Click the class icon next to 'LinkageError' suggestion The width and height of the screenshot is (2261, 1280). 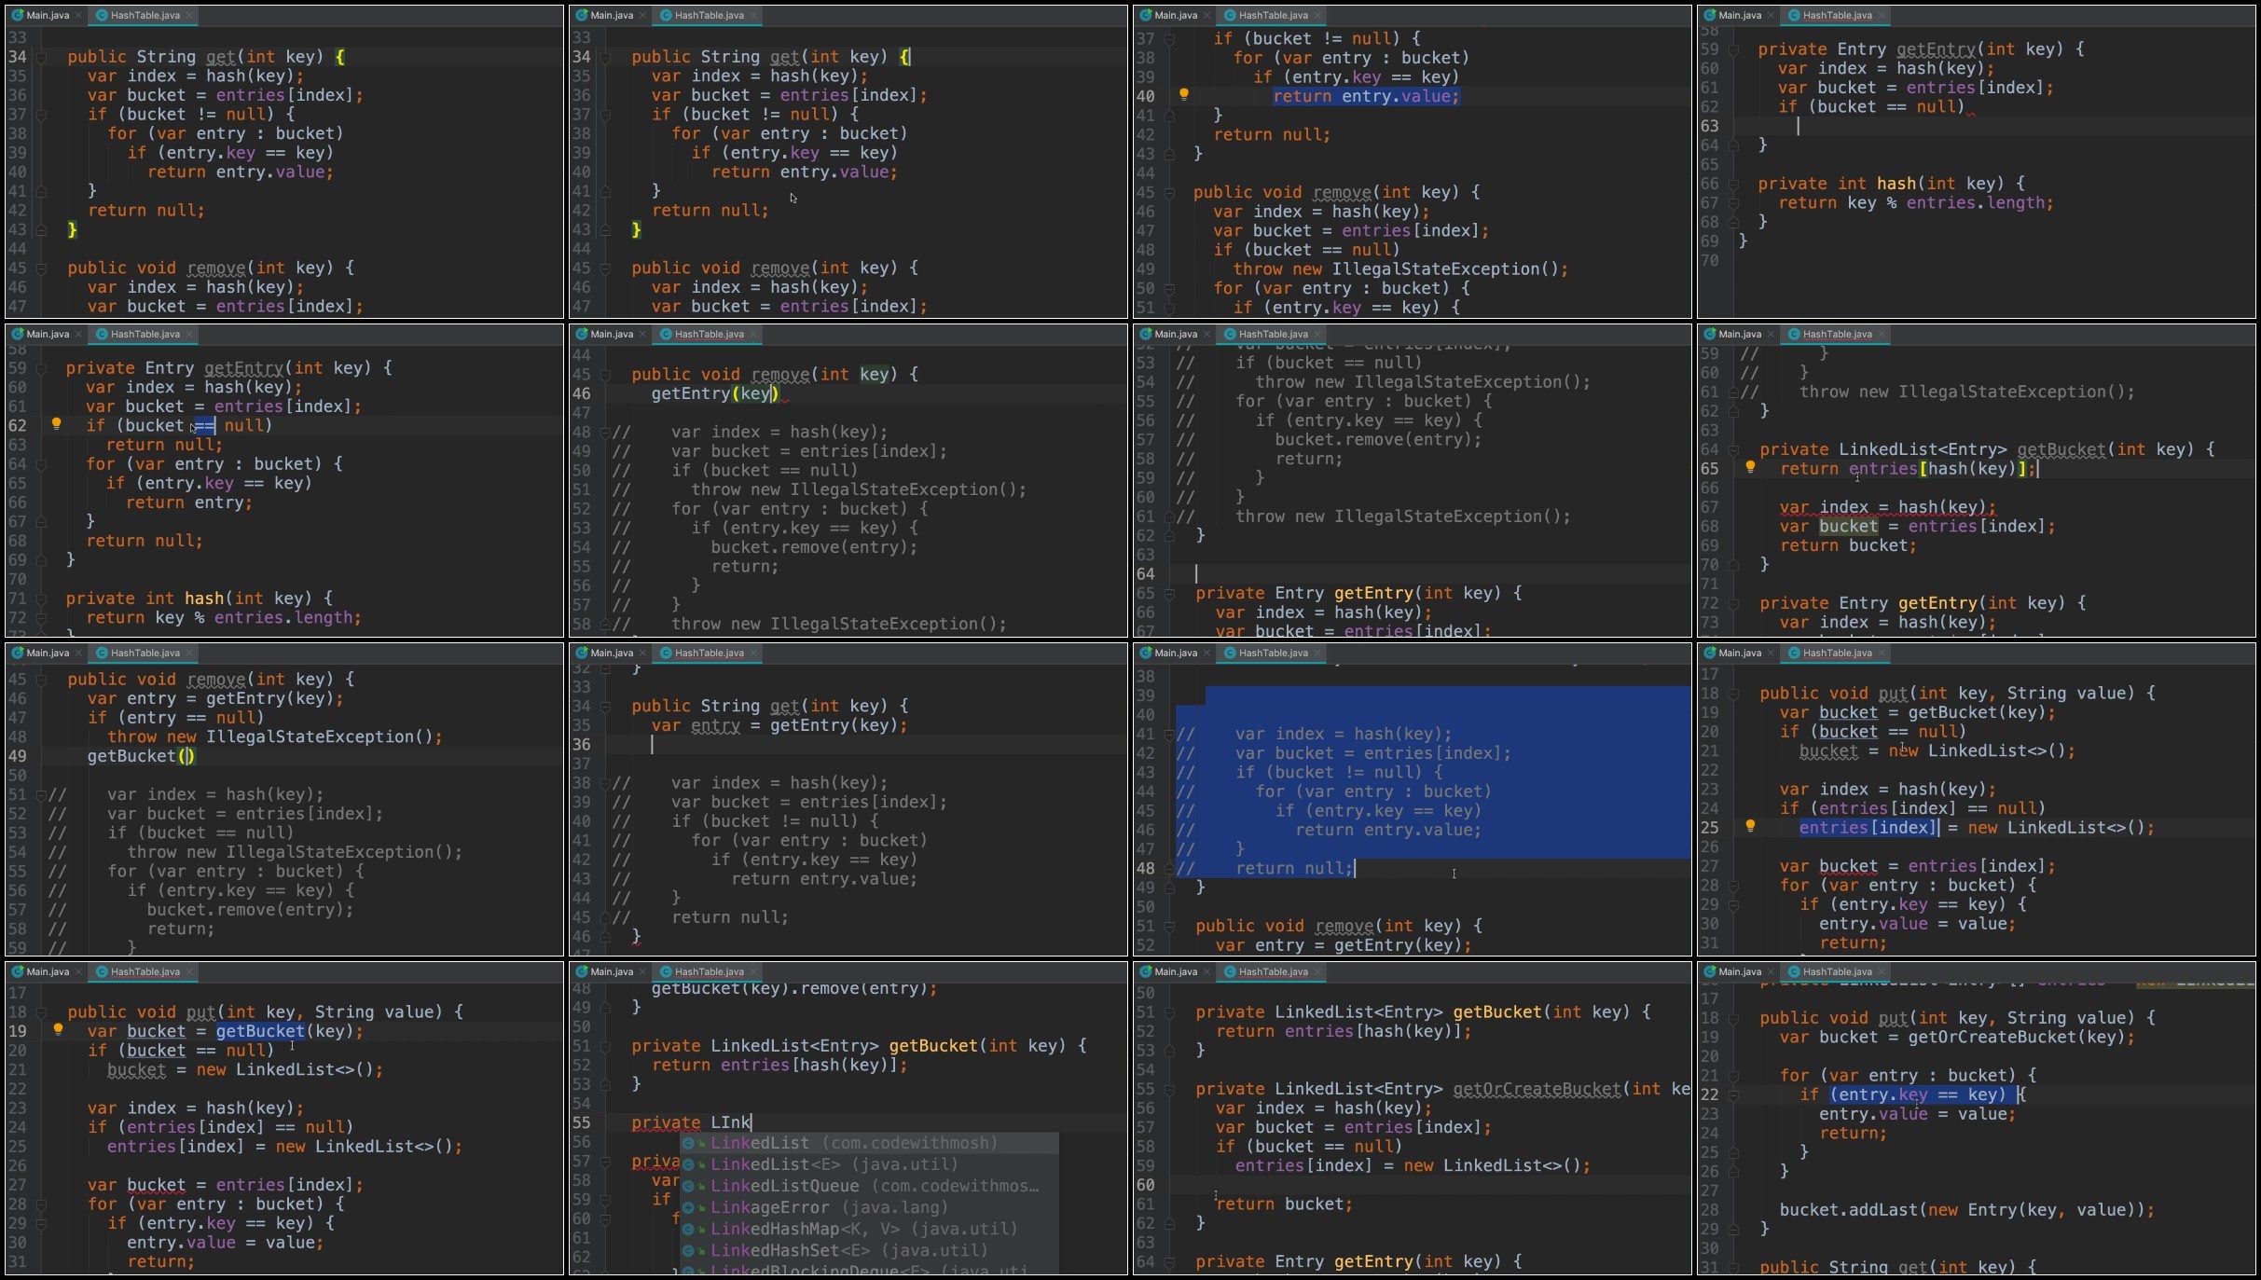[x=688, y=1207]
